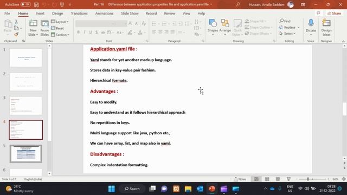Open the title bar search magnifier
347x195 pixels.
(x=238, y=4)
